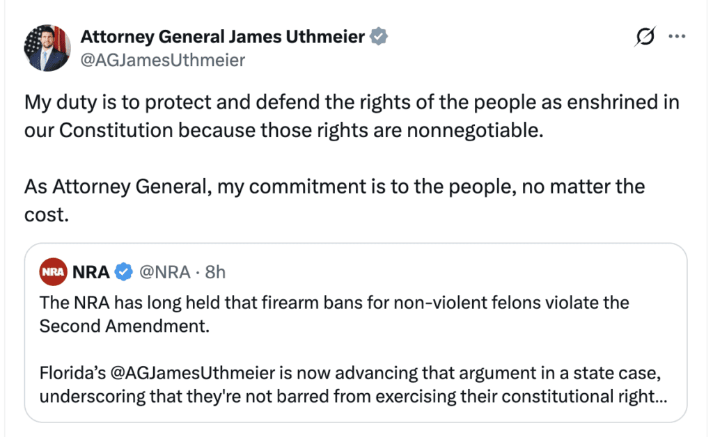Click the red NRA logo avatar

pos(54,272)
